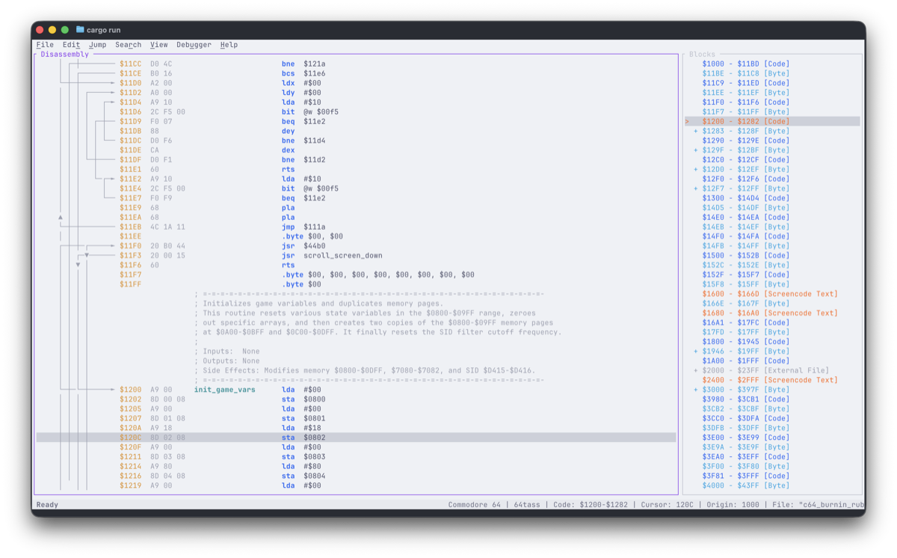Expand the $2000 - $23FF External File block
The width and height of the screenshot is (897, 558).
pyautogui.click(x=696, y=370)
